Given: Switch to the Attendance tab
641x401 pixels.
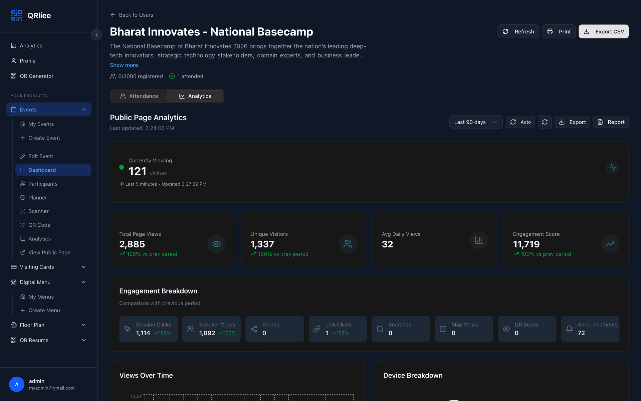Looking at the screenshot, I should tap(139, 96).
